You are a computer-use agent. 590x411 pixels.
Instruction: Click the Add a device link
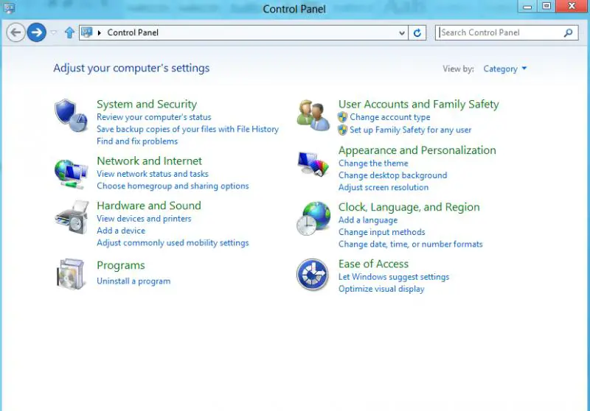pos(121,231)
